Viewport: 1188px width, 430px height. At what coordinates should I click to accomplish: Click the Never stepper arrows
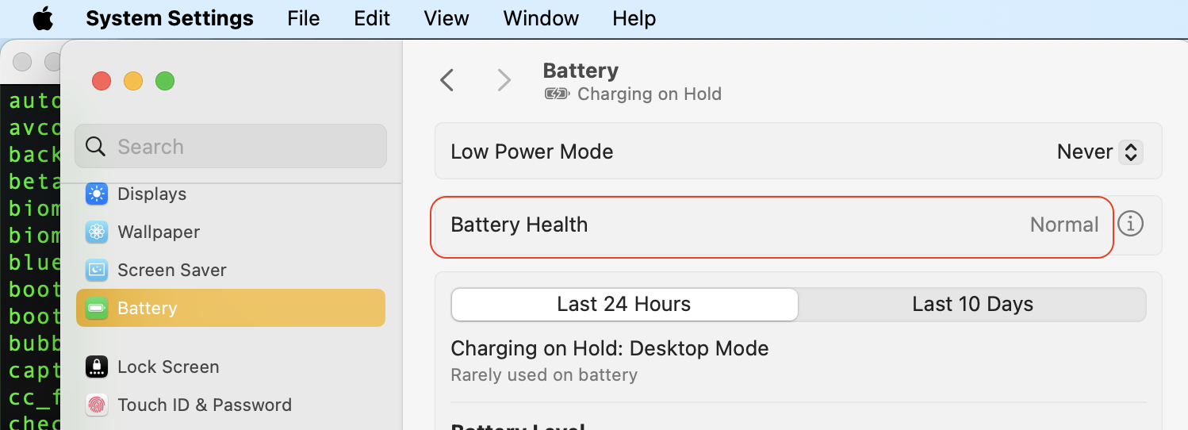point(1130,152)
